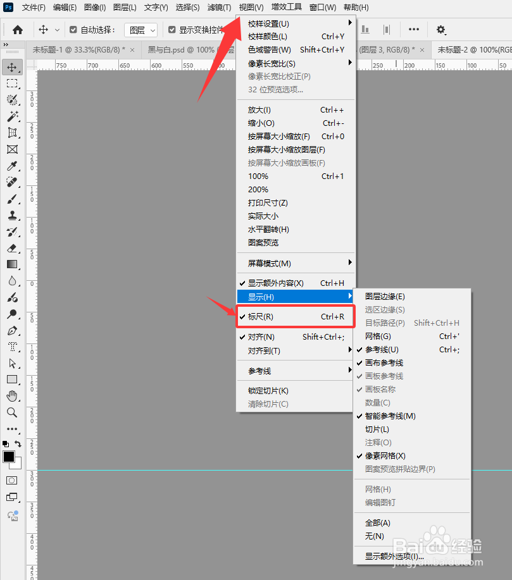512x580 pixels.
Task: Toggle 显示变换控件 in the options bar
Action: (171, 29)
